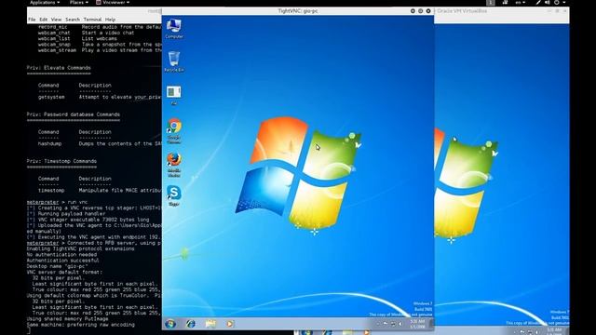Click 'webcam_chat' command in terminal
The height and width of the screenshot is (335, 596).
coord(54,33)
